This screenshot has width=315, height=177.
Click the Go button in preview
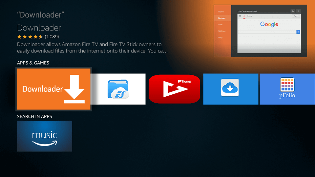coord(293,11)
